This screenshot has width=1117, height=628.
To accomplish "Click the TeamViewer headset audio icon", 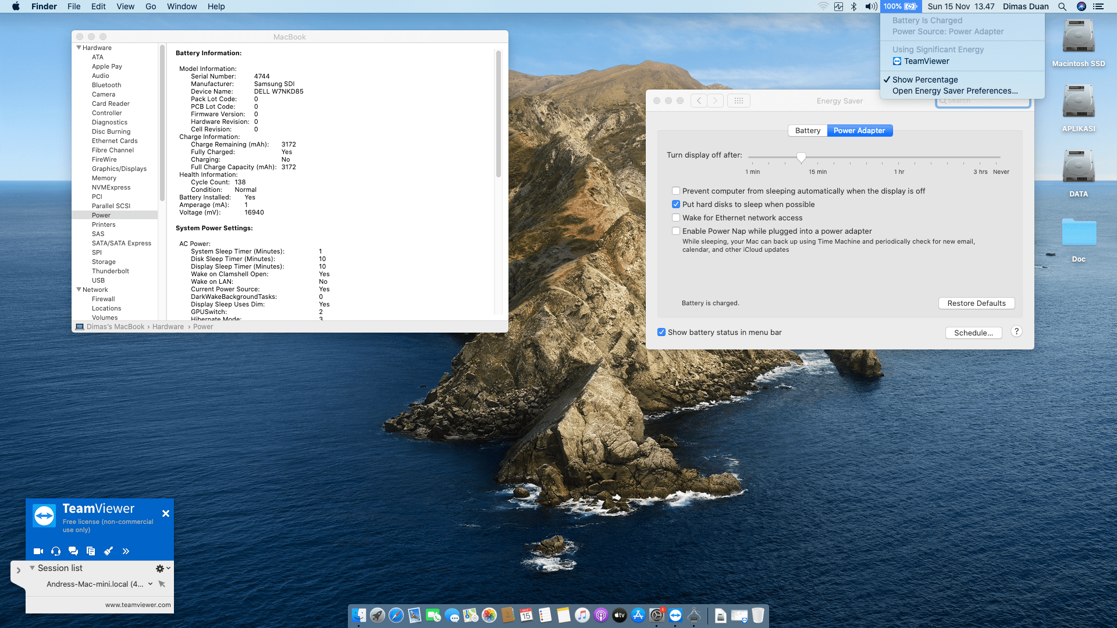I will (x=56, y=551).
